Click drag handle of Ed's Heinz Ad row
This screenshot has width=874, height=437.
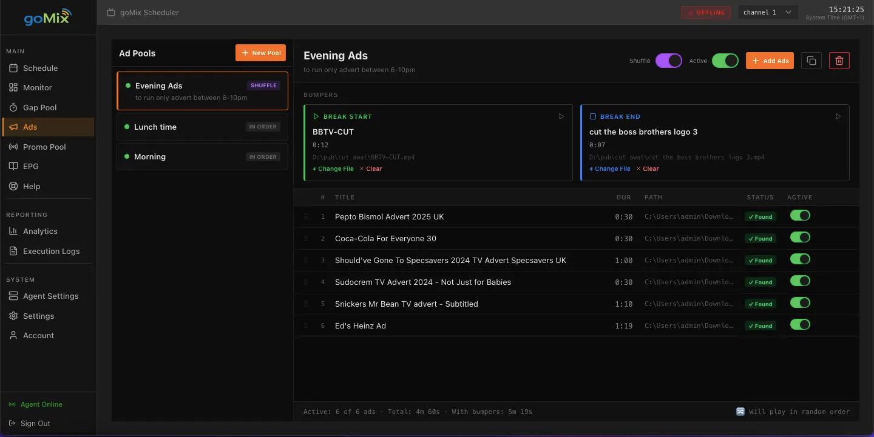306,326
